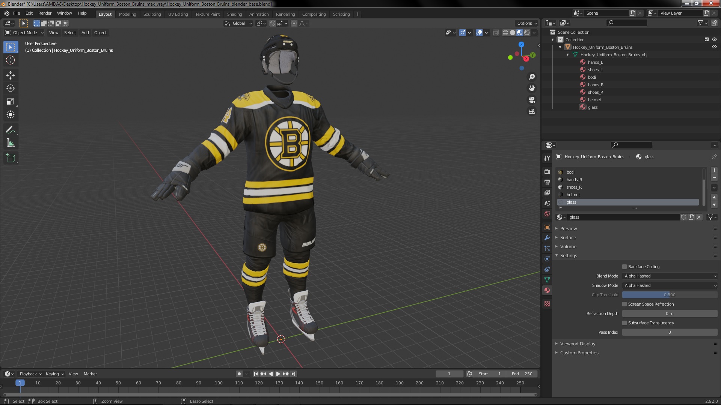Expand Viewport Display panel
This screenshot has height=405, width=721.
coord(578,344)
